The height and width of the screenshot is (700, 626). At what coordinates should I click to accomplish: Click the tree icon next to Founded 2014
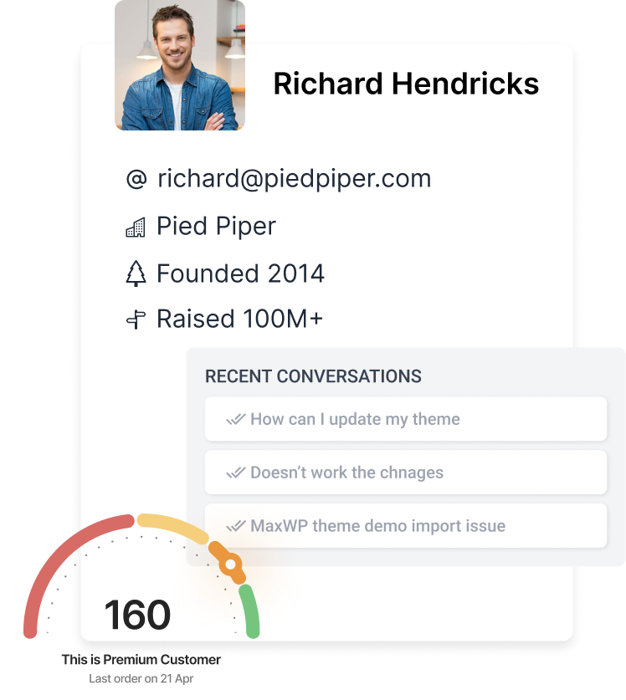pyautogui.click(x=136, y=274)
